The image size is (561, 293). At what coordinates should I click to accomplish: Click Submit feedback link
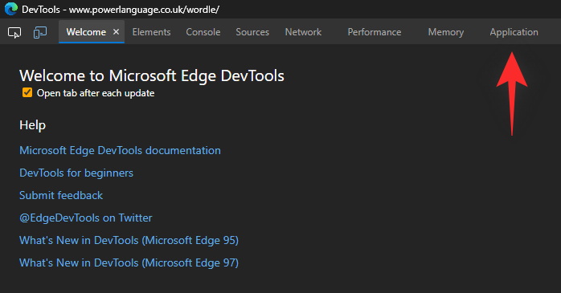tap(61, 195)
